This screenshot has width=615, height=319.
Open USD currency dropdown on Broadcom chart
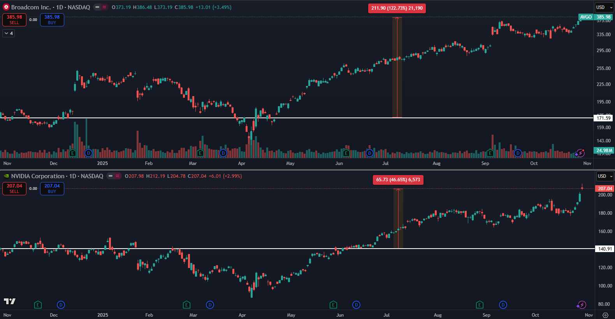coord(604,7)
